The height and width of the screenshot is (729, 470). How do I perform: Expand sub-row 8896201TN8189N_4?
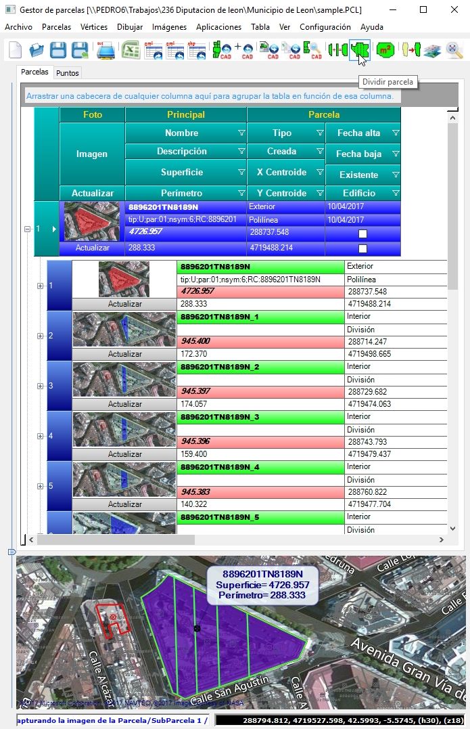tap(41, 486)
